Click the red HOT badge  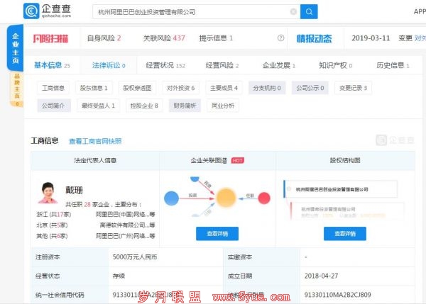point(238,161)
